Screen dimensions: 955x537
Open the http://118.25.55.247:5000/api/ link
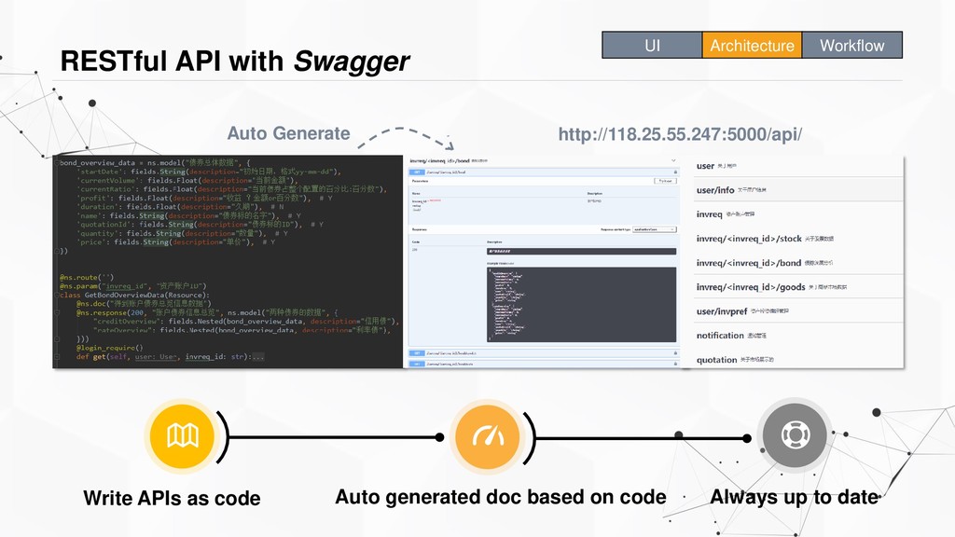click(680, 134)
